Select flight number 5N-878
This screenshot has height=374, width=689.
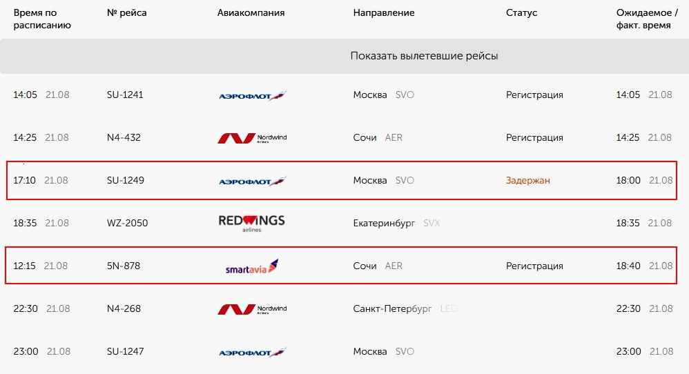pos(123,266)
